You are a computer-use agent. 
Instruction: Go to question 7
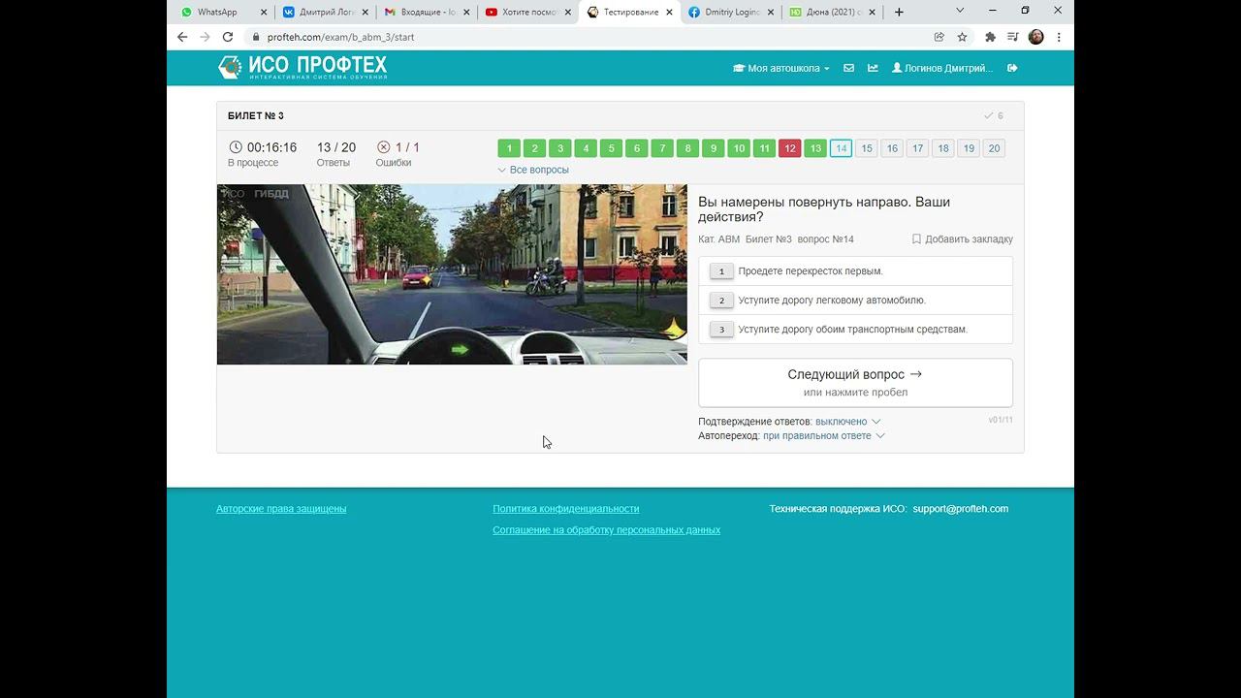click(x=662, y=148)
